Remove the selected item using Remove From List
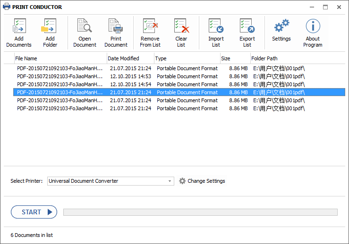The image size is (349, 244). (150, 26)
